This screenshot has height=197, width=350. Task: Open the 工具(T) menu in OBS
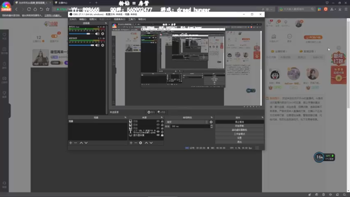(x=132, y=19)
